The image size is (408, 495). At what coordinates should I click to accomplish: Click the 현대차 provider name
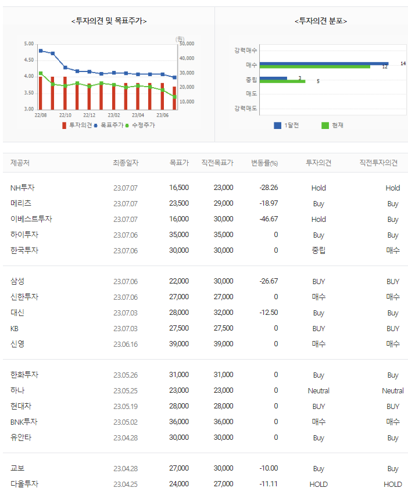coord(21,406)
